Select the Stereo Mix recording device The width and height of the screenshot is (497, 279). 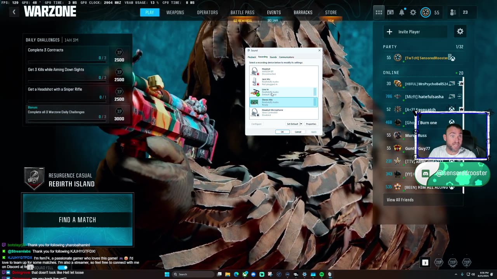click(283, 102)
